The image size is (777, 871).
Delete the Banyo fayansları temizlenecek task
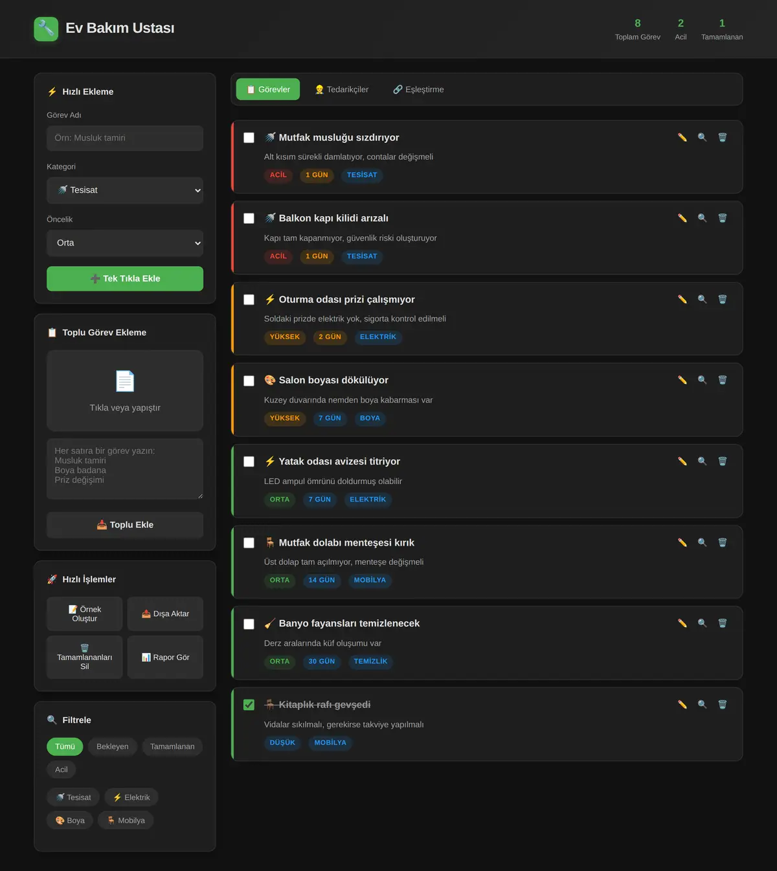pos(723,623)
